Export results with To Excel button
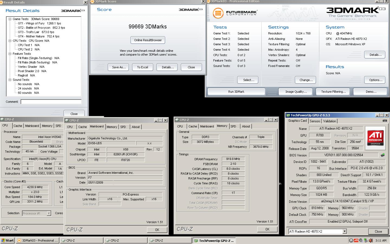 (x=142, y=67)
